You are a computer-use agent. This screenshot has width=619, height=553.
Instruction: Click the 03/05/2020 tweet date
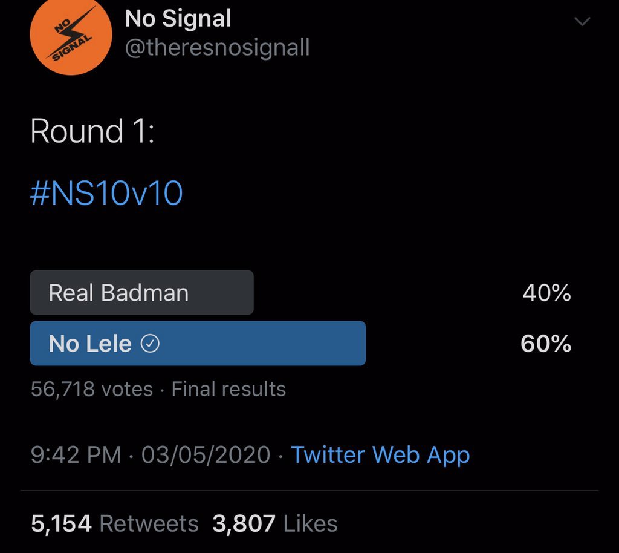(x=206, y=455)
